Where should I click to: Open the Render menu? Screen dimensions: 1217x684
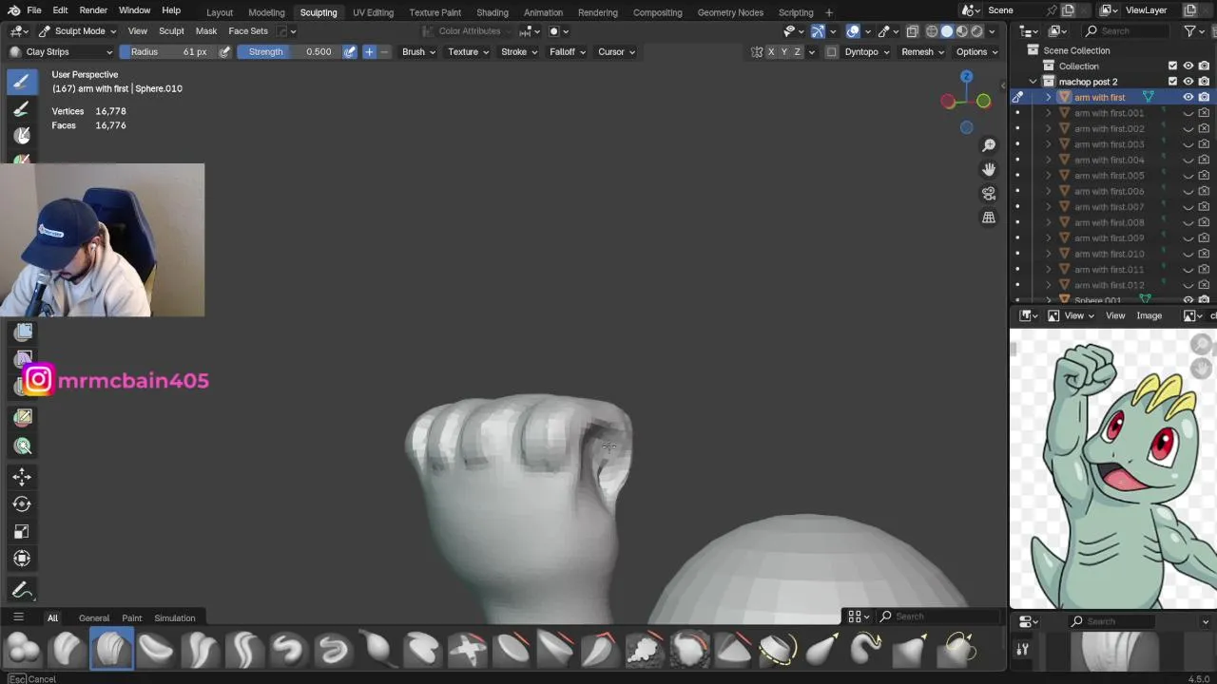point(93,10)
